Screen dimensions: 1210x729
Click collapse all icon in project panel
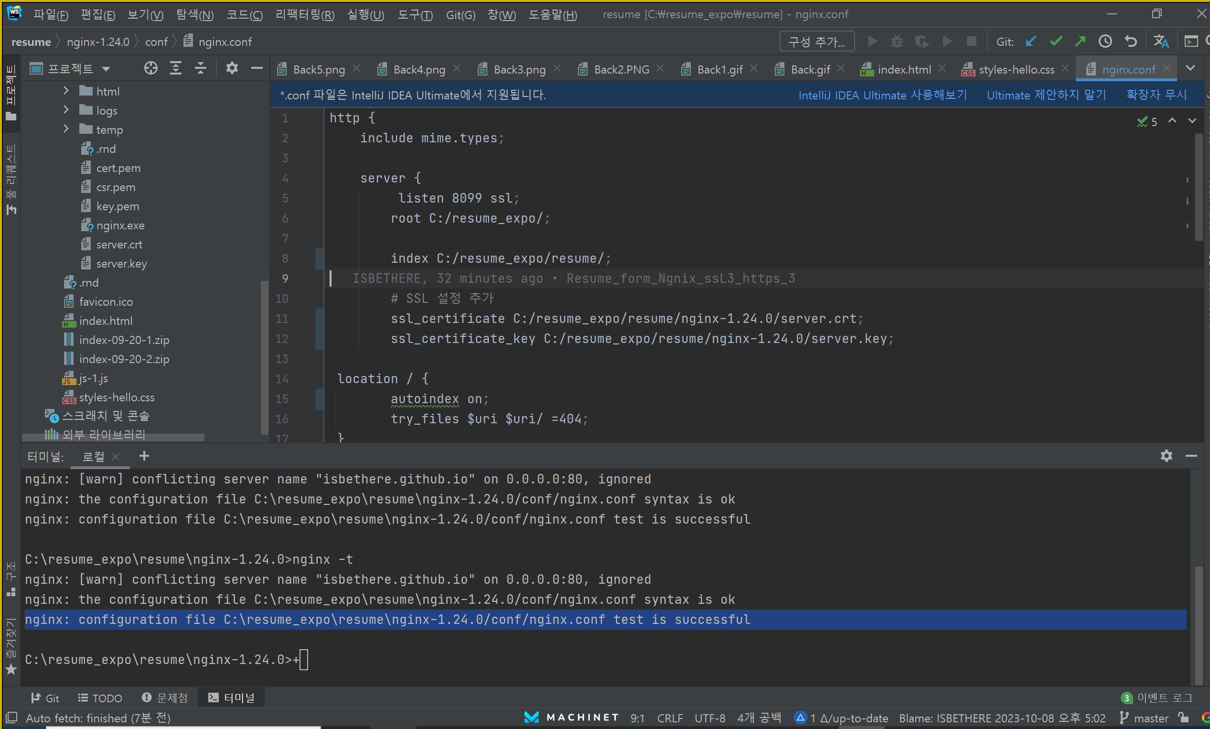pyautogui.click(x=200, y=68)
